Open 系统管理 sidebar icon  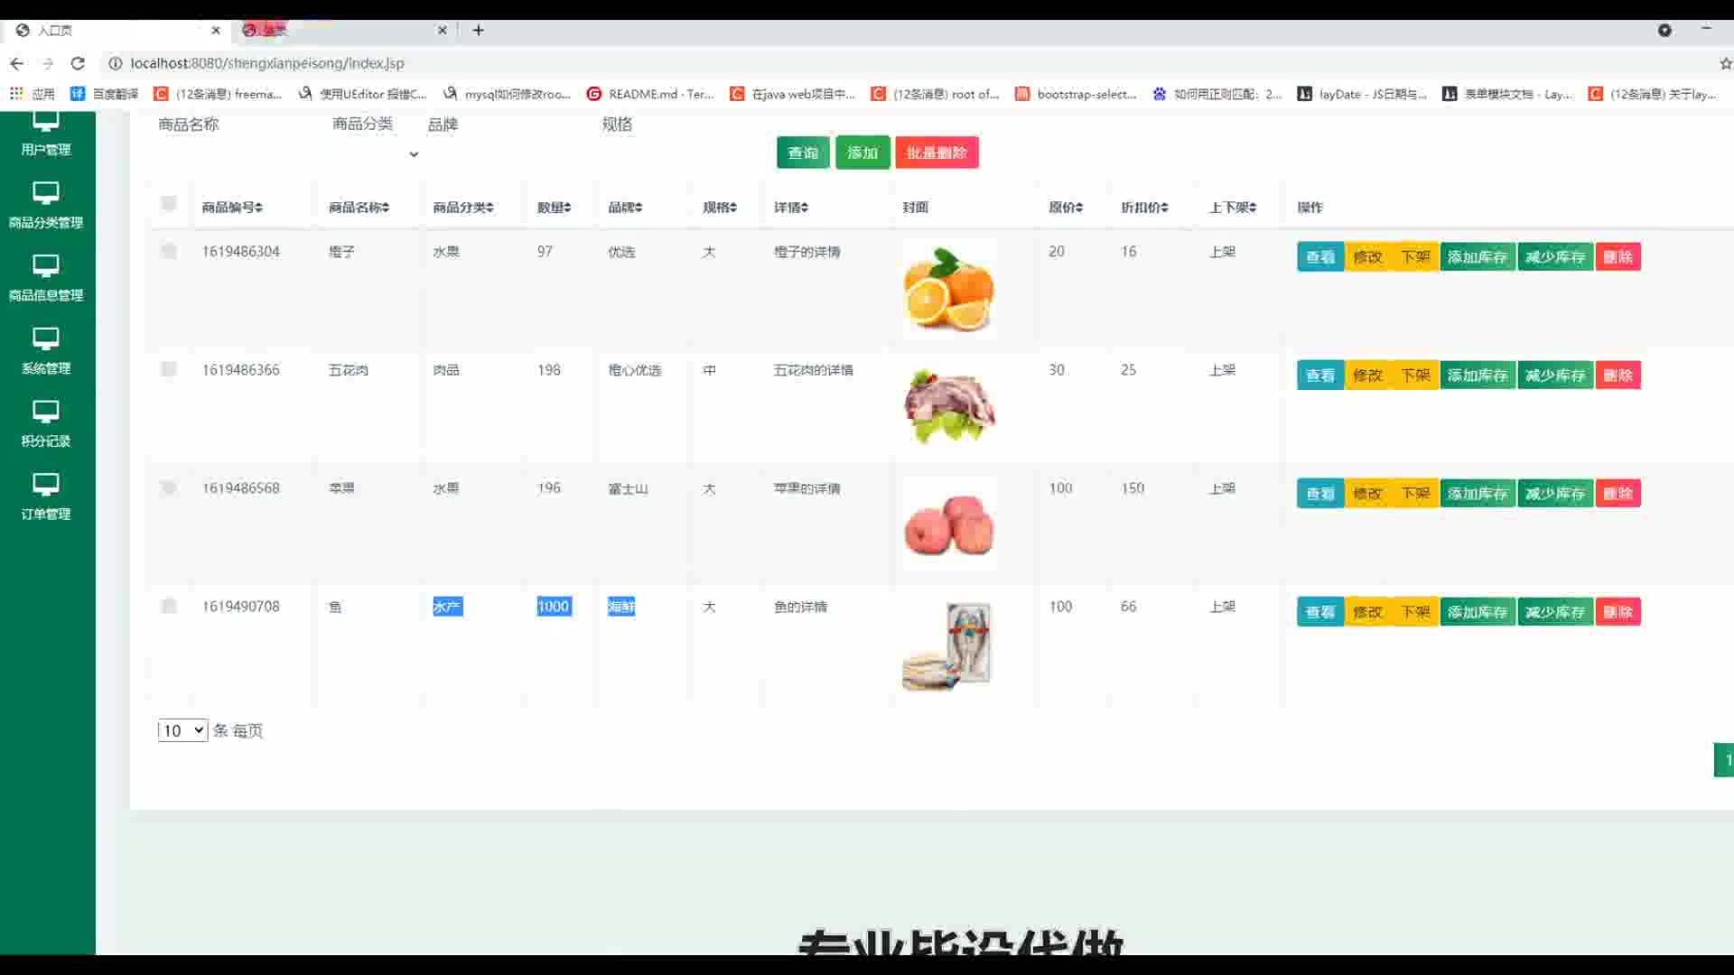click(x=45, y=339)
